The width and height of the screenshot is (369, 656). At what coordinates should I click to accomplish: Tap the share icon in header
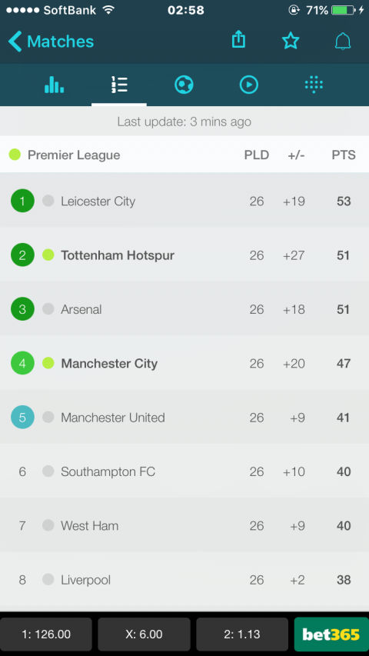point(238,40)
